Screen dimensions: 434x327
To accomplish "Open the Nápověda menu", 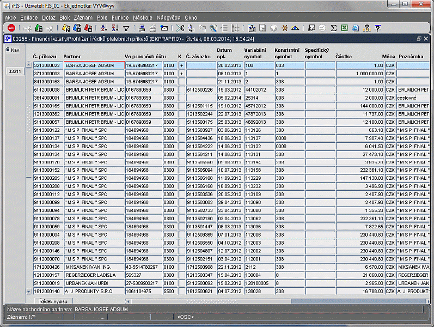I will [x=168, y=18].
